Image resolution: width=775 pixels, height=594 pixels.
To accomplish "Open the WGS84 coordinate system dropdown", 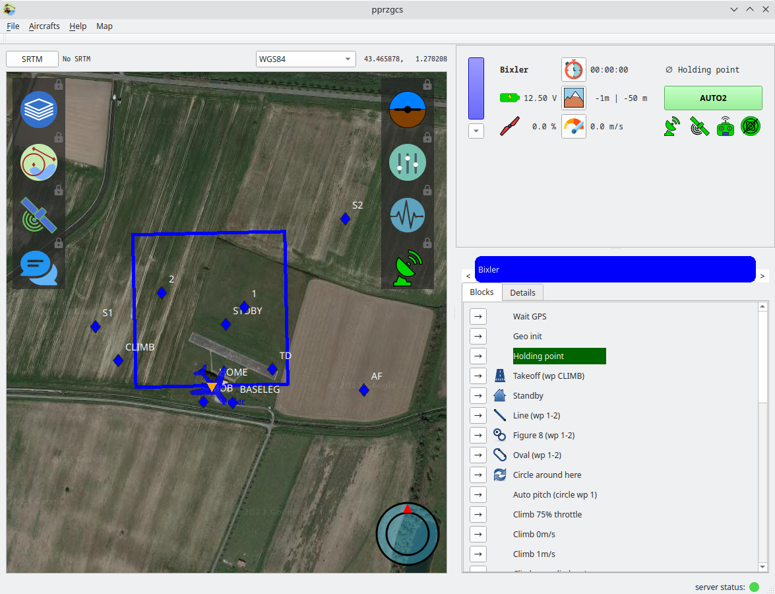I will click(x=306, y=59).
